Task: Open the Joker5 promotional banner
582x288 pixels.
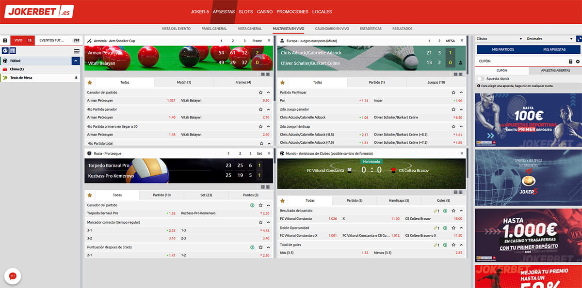Action: 528,178
